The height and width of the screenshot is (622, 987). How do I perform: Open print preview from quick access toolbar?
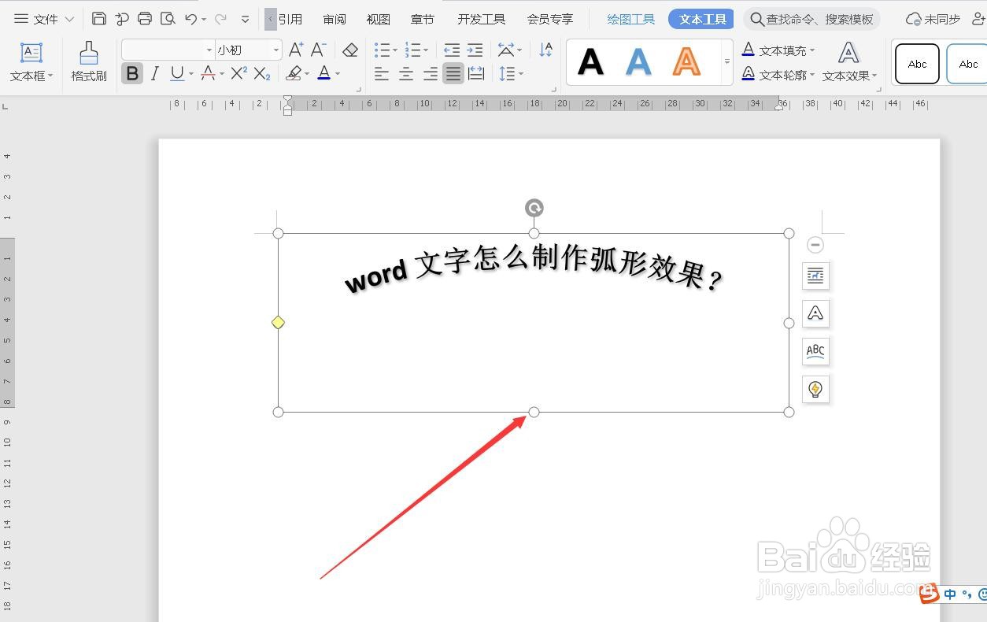166,17
